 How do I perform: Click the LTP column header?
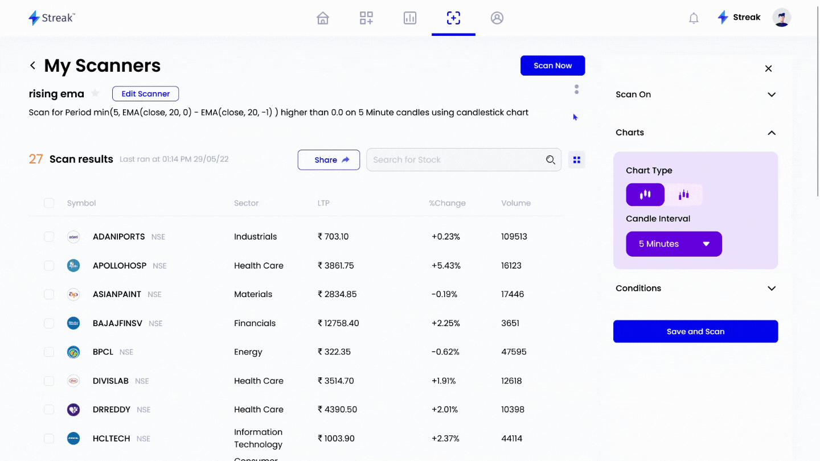323,203
